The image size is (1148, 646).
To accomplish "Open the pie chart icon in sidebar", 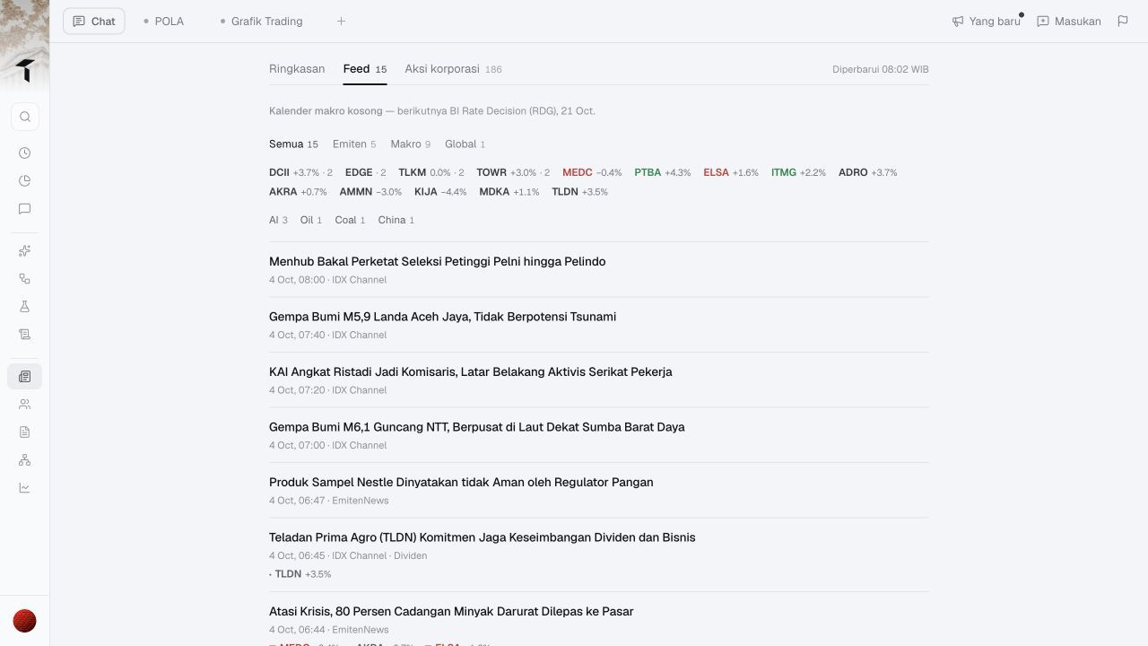I will coord(25,181).
